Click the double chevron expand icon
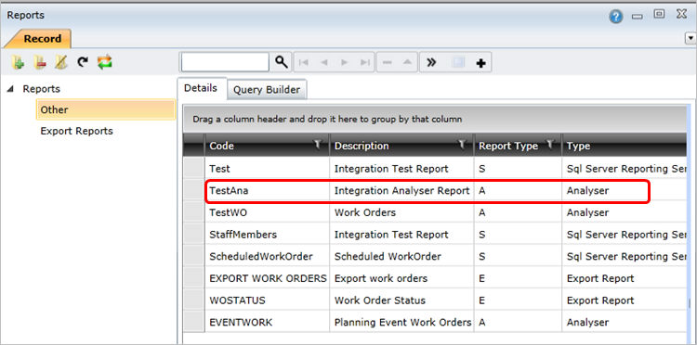This screenshot has width=697, height=345. [430, 62]
